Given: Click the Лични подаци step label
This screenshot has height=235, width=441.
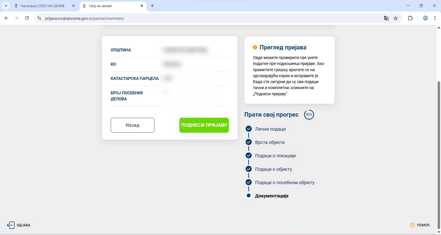Looking at the screenshot, I should coord(270,129).
